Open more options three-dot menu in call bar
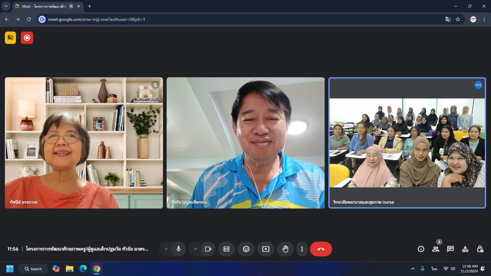 pos(302,249)
